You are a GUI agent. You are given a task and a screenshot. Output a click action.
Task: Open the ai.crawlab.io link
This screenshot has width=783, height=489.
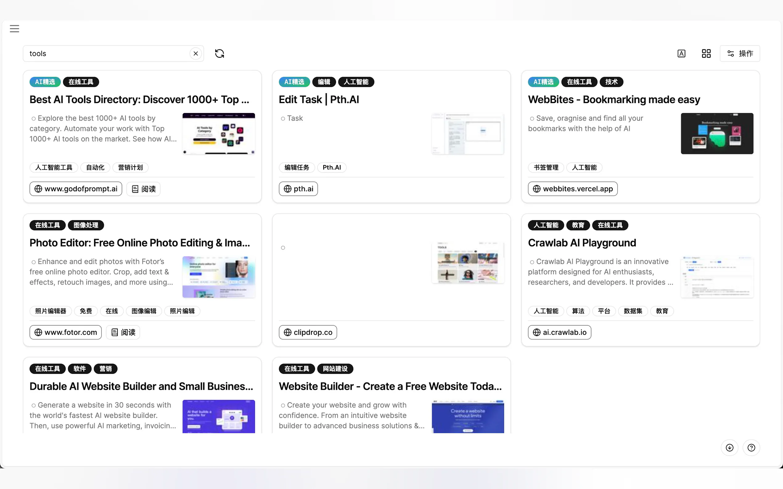[559, 332]
